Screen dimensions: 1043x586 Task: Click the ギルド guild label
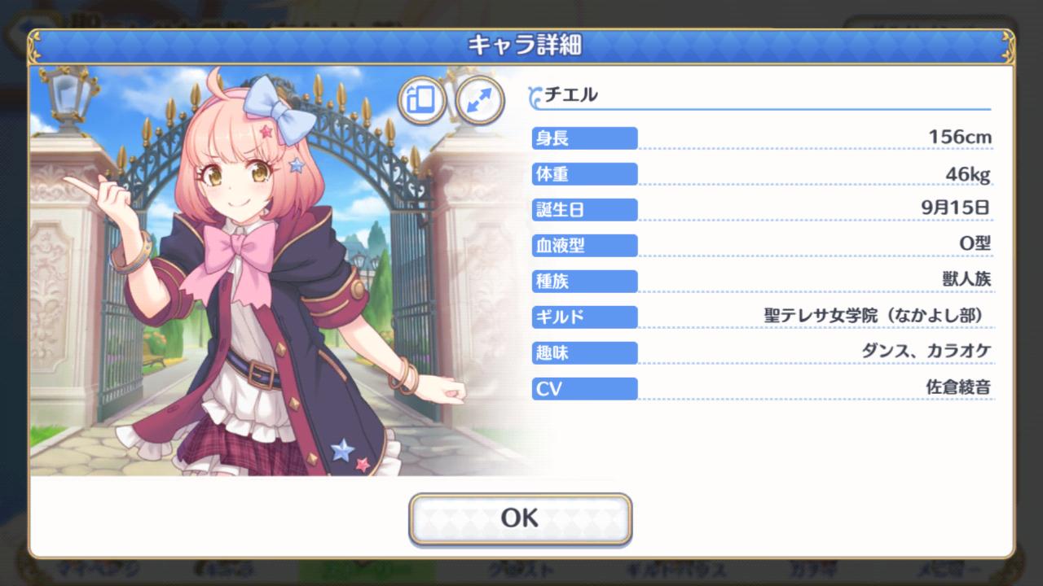click(584, 317)
